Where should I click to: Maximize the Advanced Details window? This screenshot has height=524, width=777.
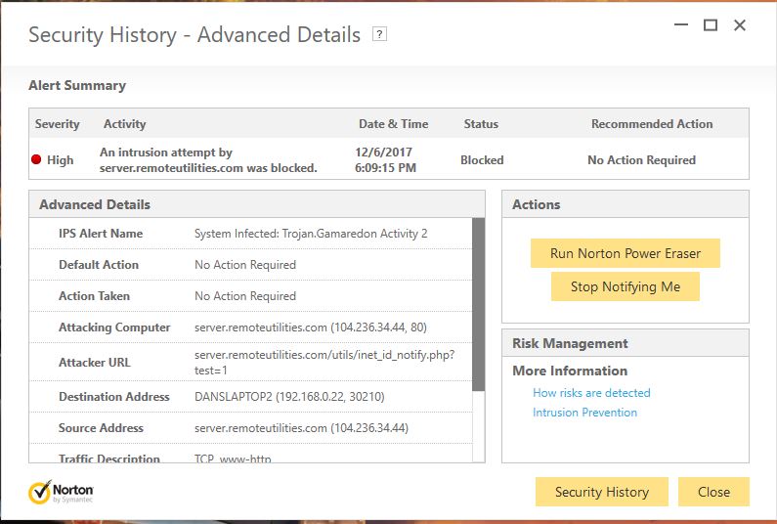pos(711,25)
